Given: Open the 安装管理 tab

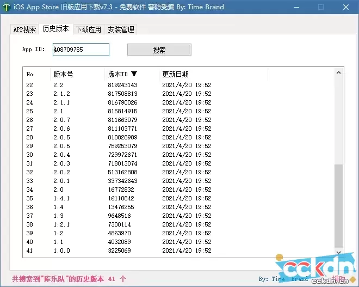Looking at the screenshot, I should pyautogui.click(x=121, y=29).
